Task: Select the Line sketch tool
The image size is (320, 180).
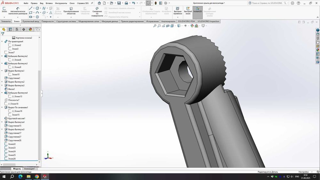Action: tap(31, 8)
